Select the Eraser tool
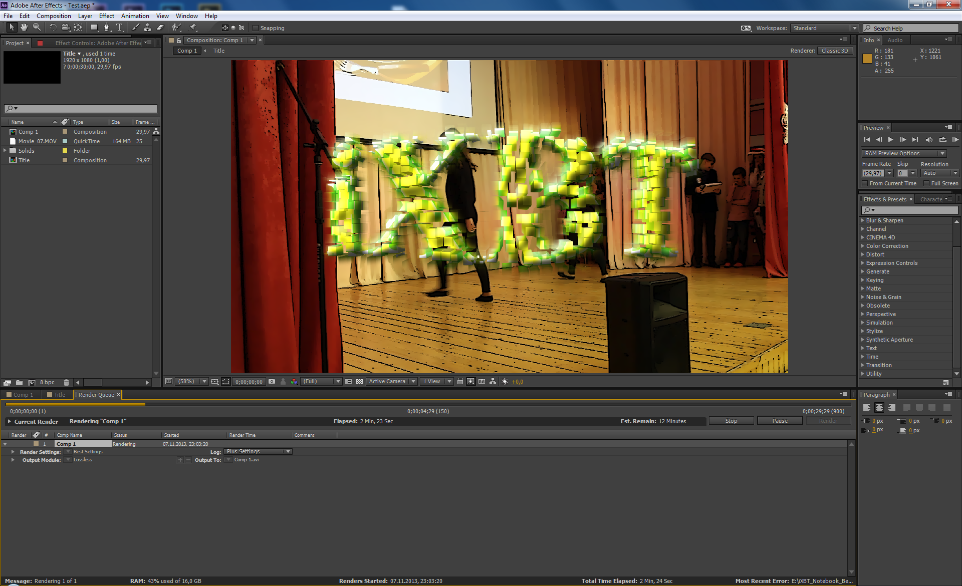The height and width of the screenshot is (586, 962). tap(160, 28)
